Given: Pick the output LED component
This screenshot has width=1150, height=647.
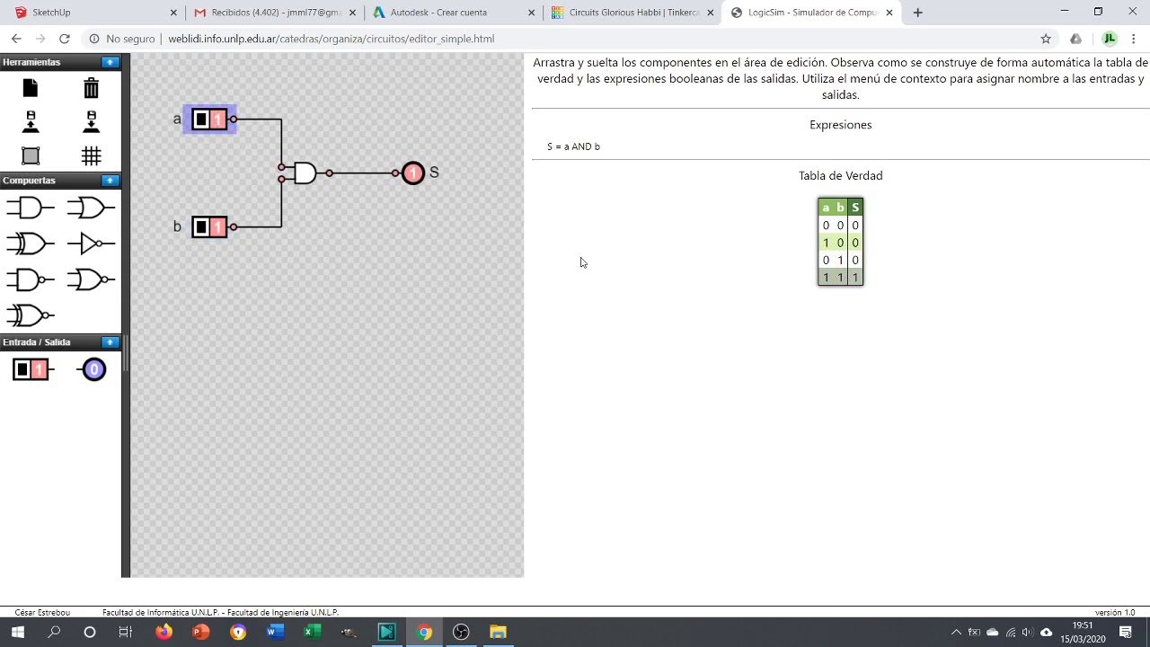Looking at the screenshot, I should [93, 369].
